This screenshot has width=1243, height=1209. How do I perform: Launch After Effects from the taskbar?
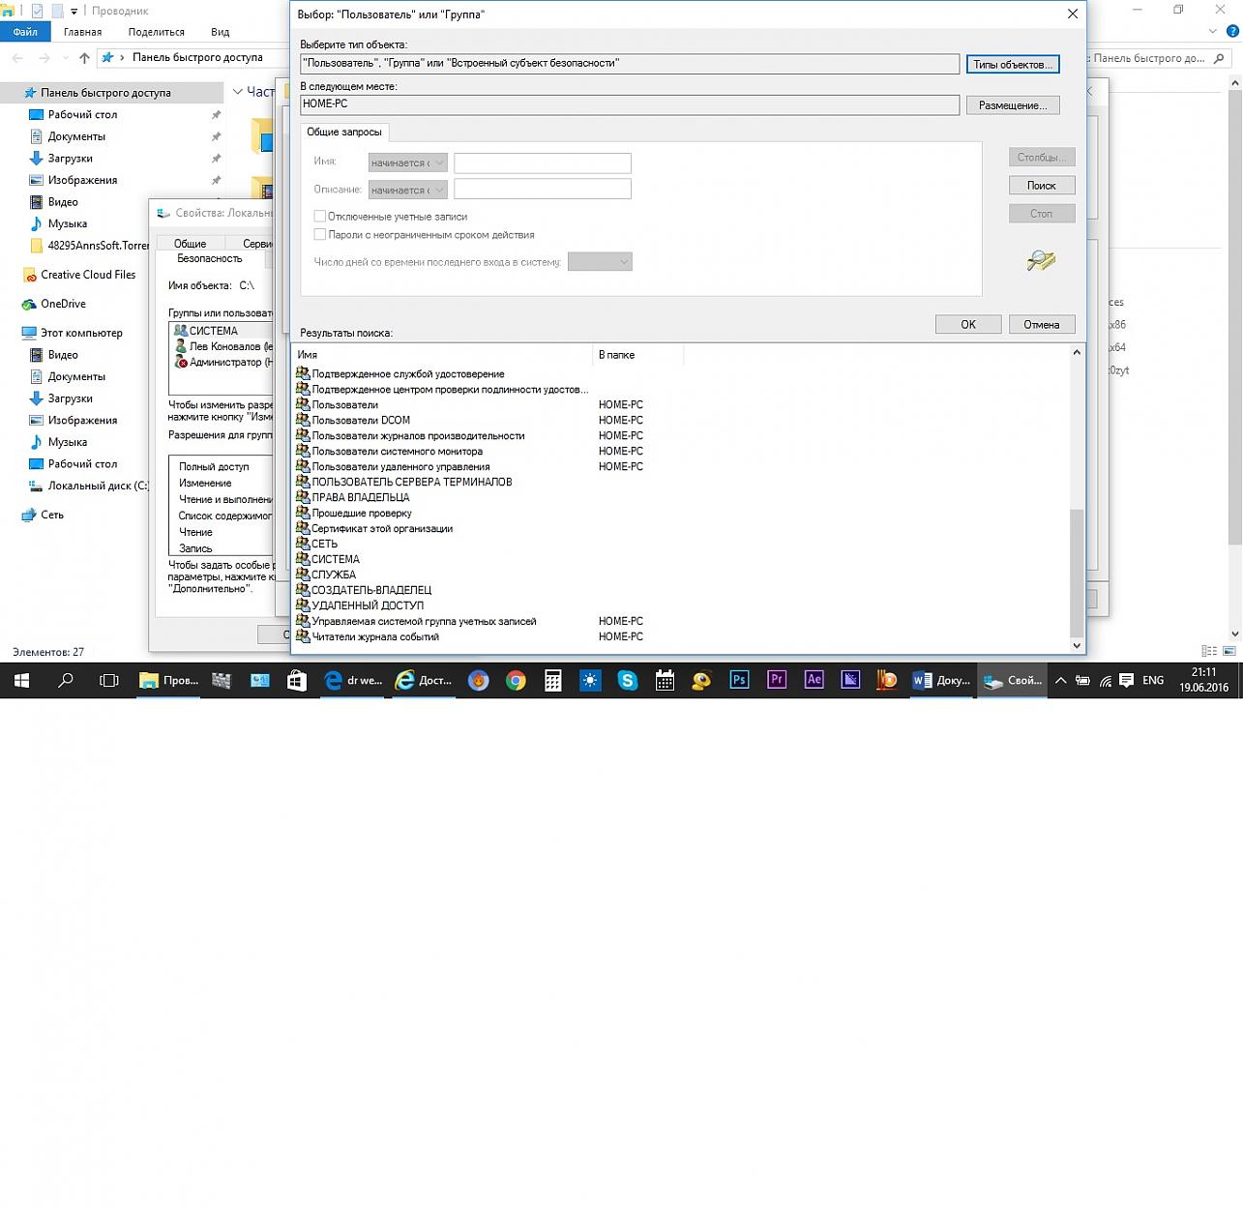click(x=814, y=680)
